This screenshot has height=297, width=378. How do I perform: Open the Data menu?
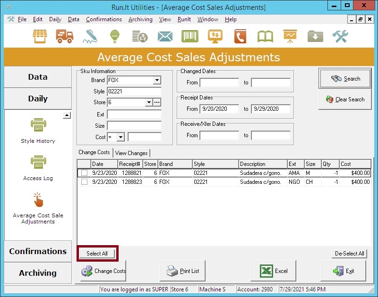[74, 19]
